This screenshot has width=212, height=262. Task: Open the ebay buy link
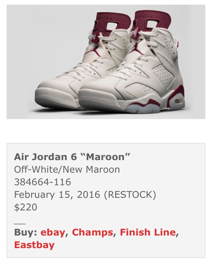point(53,233)
